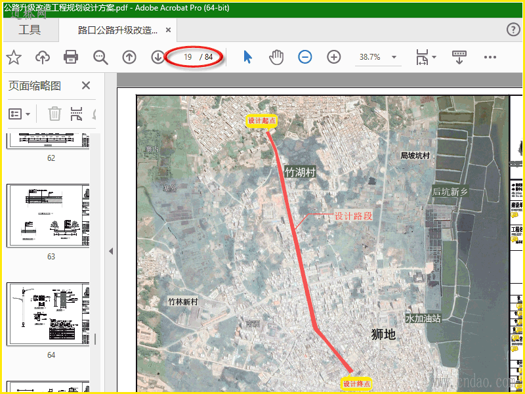
Task: Select the arrow selection tool
Action: coord(247,57)
